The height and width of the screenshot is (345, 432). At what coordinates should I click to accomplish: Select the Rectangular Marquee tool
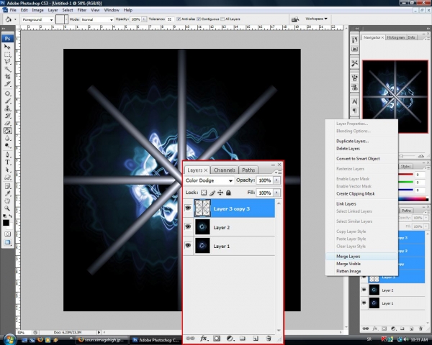click(x=7, y=54)
